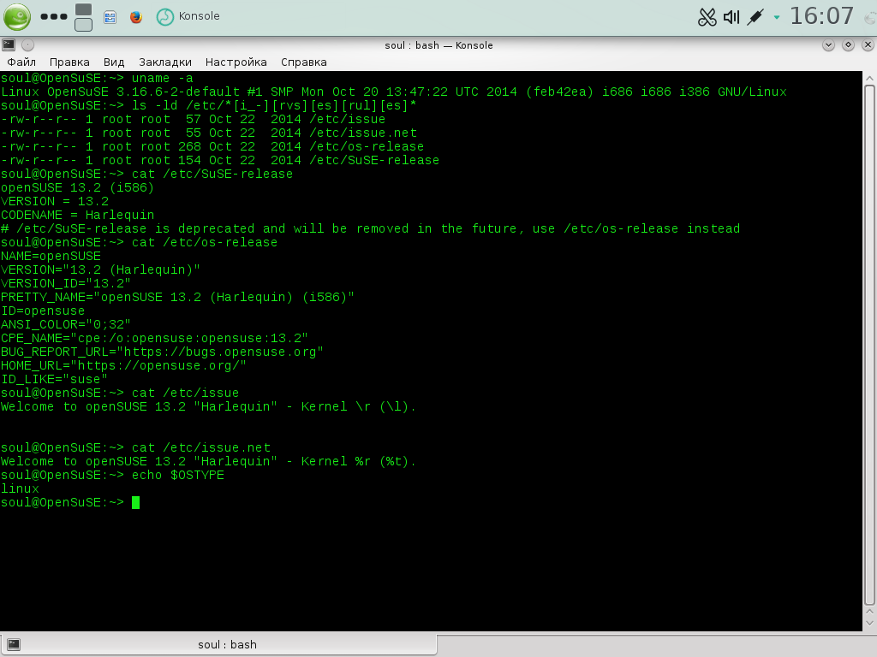Click the vertical scrollbar track of terminal
Screen dimensions: 877x657
pos(869,345)
